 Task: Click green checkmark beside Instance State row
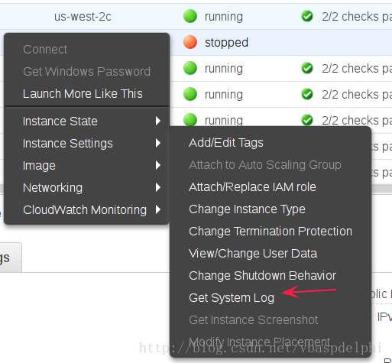(307, 120)
